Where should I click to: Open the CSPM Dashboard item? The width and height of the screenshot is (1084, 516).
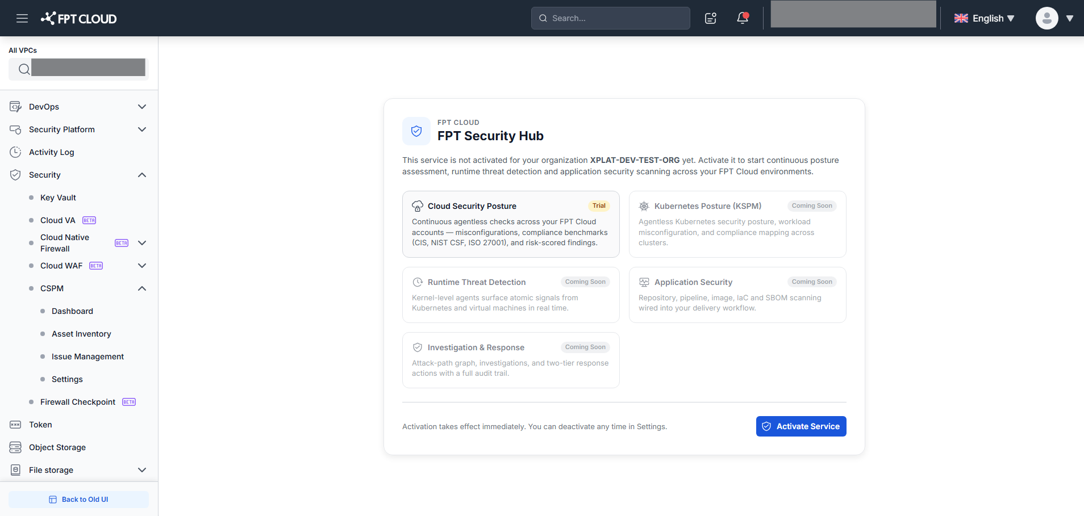pyautogui.click(x=72, y=311)
